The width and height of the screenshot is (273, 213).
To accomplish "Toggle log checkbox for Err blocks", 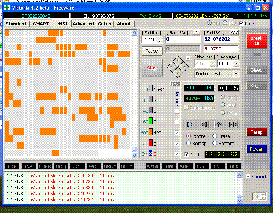I will point(177,154).
